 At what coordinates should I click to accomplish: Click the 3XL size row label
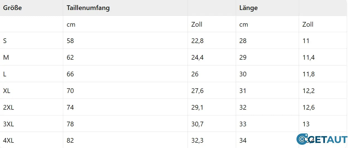coord(8,124)
